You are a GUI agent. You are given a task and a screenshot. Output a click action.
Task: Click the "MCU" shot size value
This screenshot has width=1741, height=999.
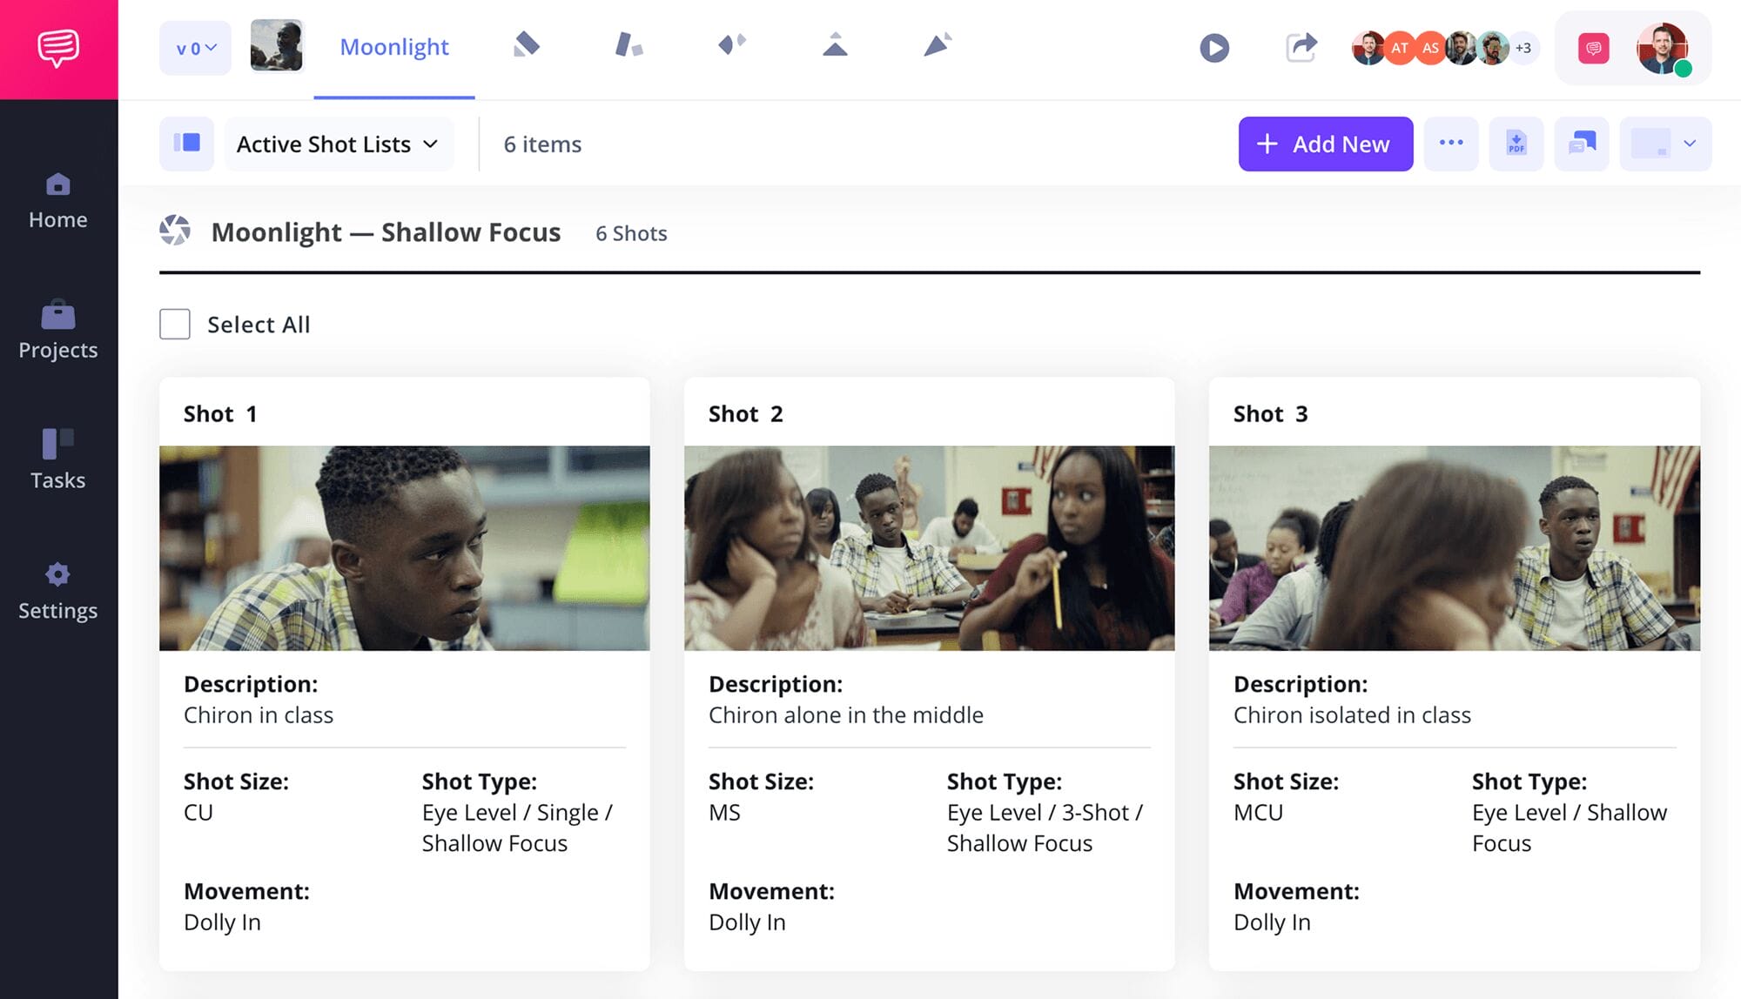(1259, 813)
